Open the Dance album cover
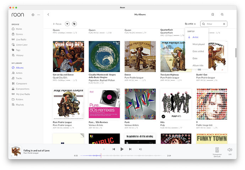The image size is (245, 170). click(x=140, y=56)
